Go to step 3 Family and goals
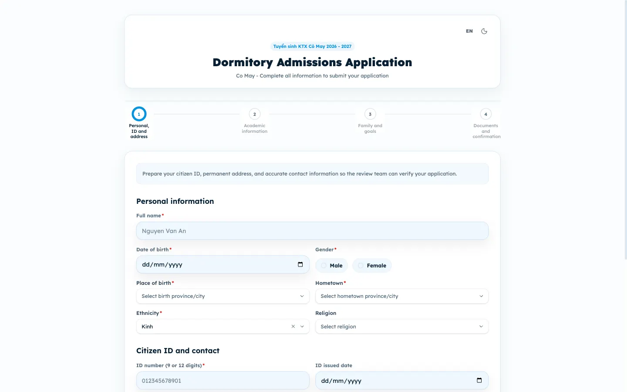Image resolution: width=627 pixels, height=392 pixels. 370,121
